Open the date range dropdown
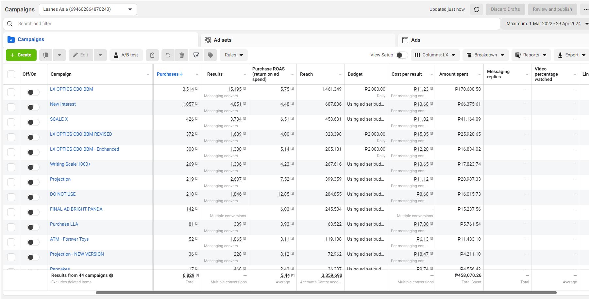The image size is (589, 299). point(545,23)
